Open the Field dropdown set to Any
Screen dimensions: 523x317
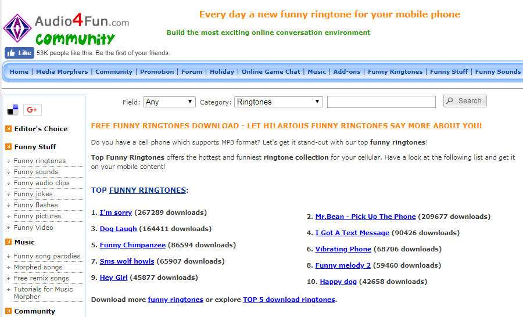click(x=169, y=102)
